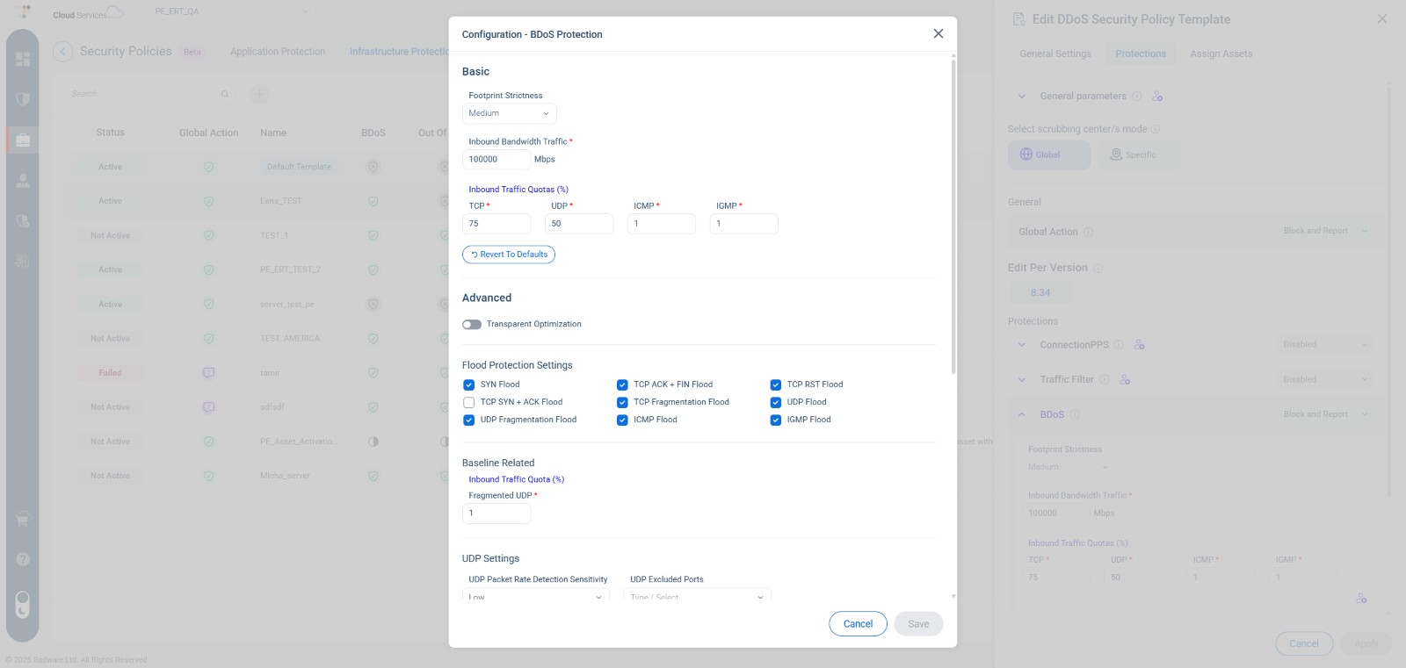The image size is (1406, 668).
Task: Uncheck the ICMP Flood checkbox
Action: point(622,420)
